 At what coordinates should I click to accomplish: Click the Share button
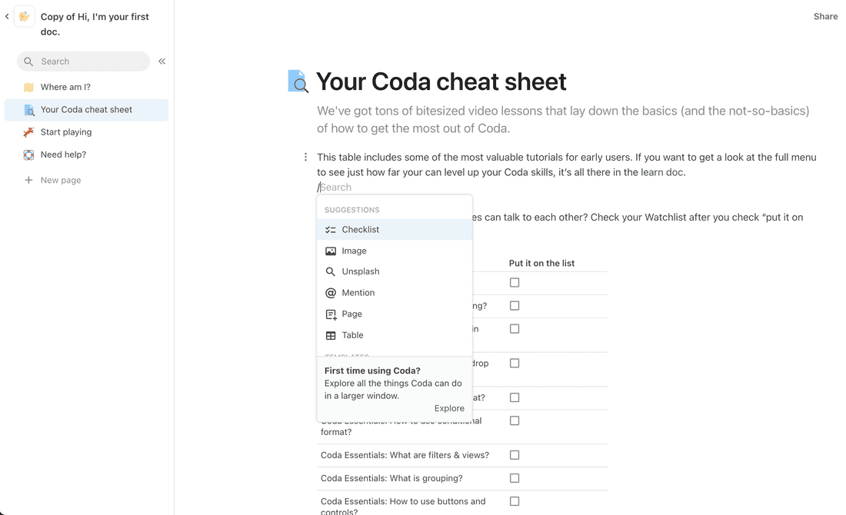tap(825, 16)
